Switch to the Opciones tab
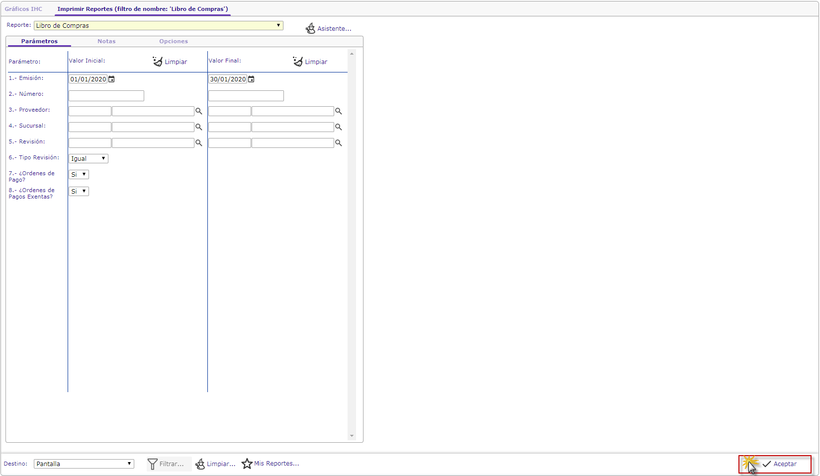This screenshot has width=820, height=476. [174, 41]
